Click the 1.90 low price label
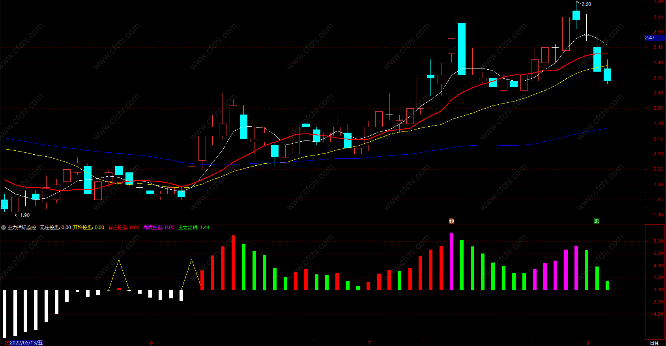The image size is (666, 346). [x=25, y=215]
